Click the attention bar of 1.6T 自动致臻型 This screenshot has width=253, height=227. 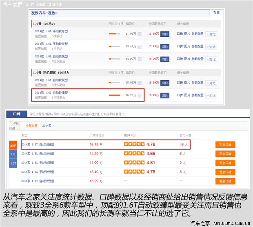[114, 95]
